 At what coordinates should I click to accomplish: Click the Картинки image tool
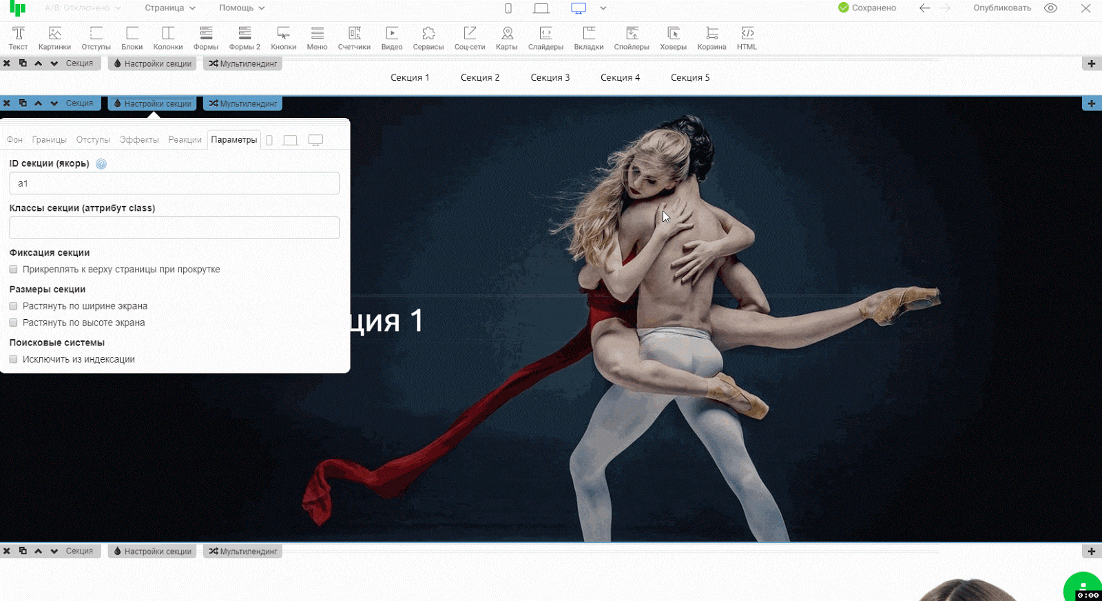pos(54,38)
